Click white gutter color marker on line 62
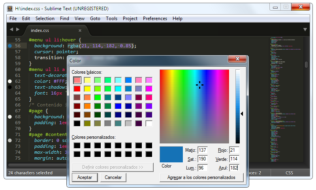Image resolution: width=316 pixels, height=190 pixels. pyautogui.click(x=9, y=81)
